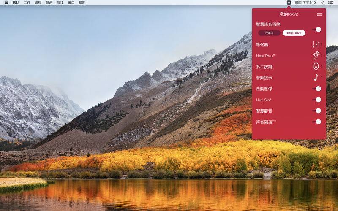Open the RAYZ hamburger menu
Viewport: 338px width, 211px height.
pyautogui.click(x=319, y=14)
